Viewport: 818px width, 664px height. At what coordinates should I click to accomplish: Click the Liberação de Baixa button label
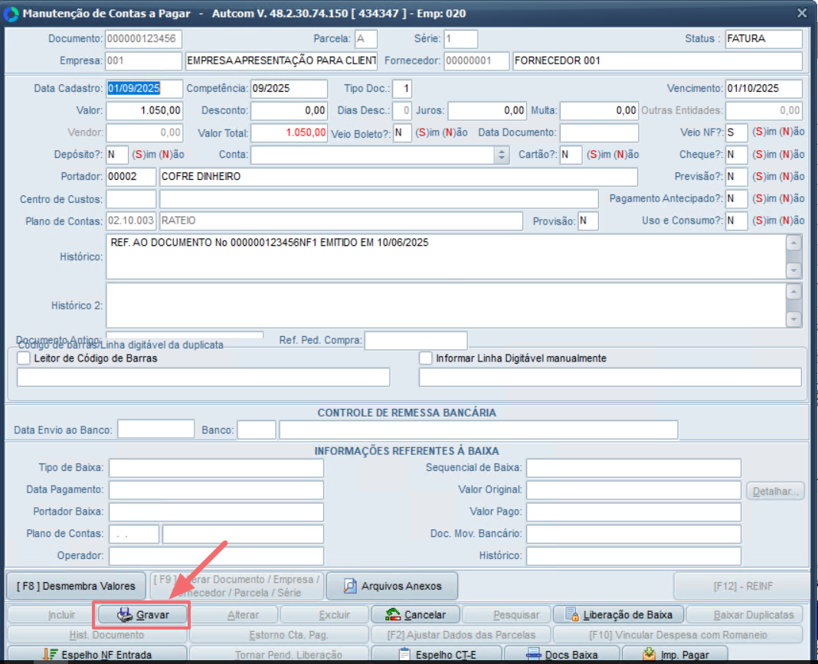pyautogui.click(x=627, y=615)
